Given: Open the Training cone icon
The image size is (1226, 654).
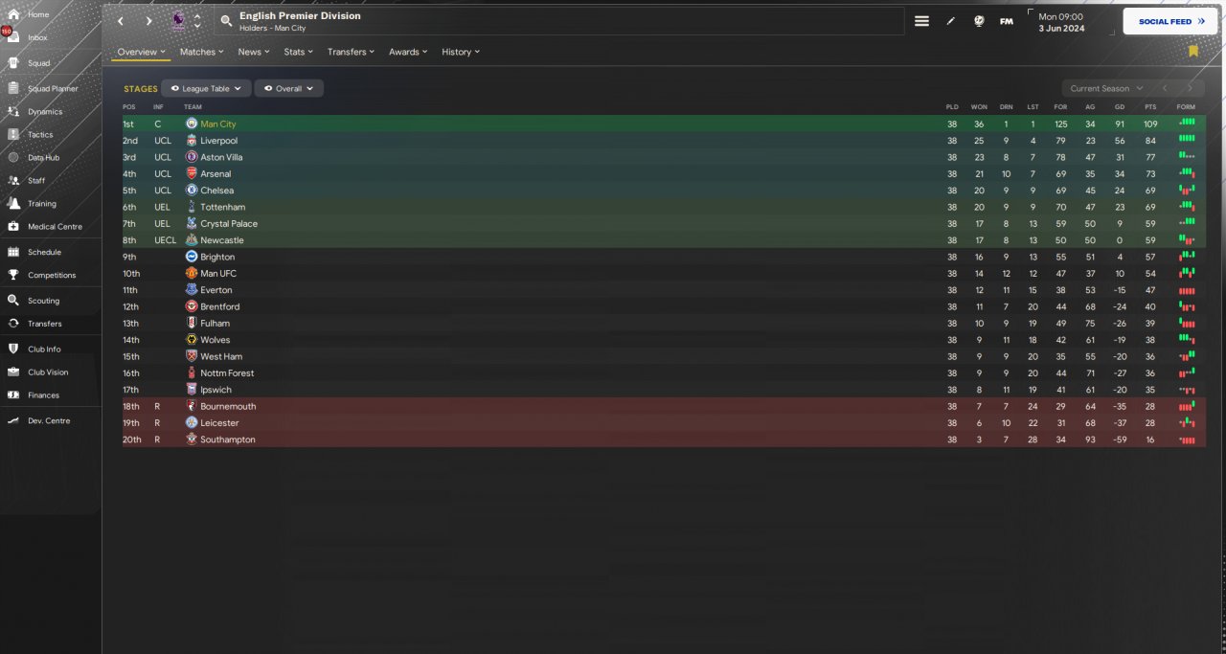Looking at the screenshot, I should pyautogui.click(x=12, y=203).
